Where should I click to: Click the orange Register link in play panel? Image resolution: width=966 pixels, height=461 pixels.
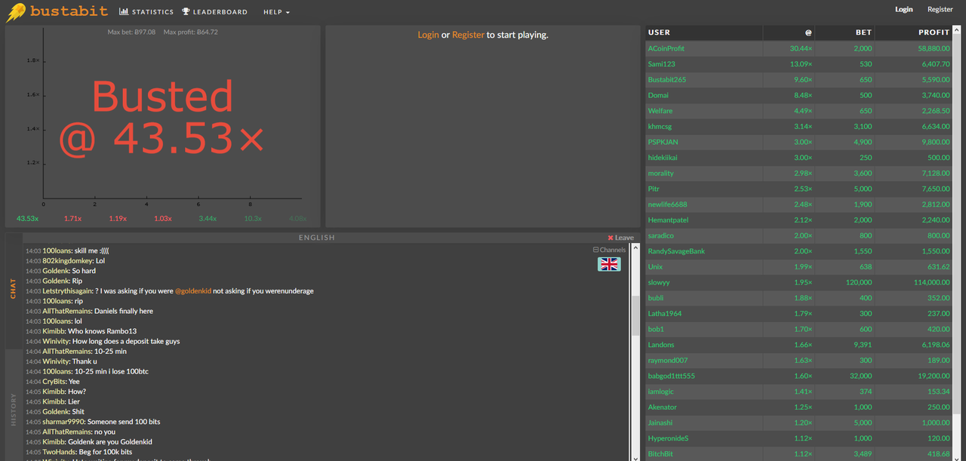[468, 35]
